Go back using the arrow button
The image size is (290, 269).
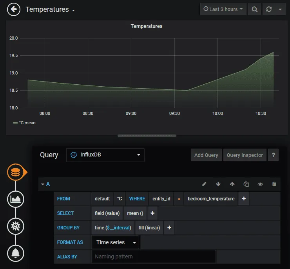click(x=14, y=9)
